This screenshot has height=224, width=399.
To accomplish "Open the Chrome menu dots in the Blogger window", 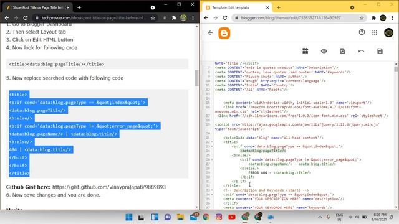I will point(392,18).
